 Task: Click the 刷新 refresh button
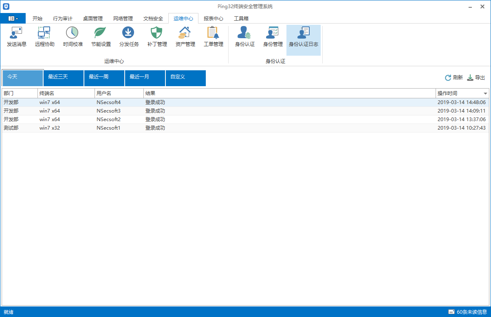454,78
